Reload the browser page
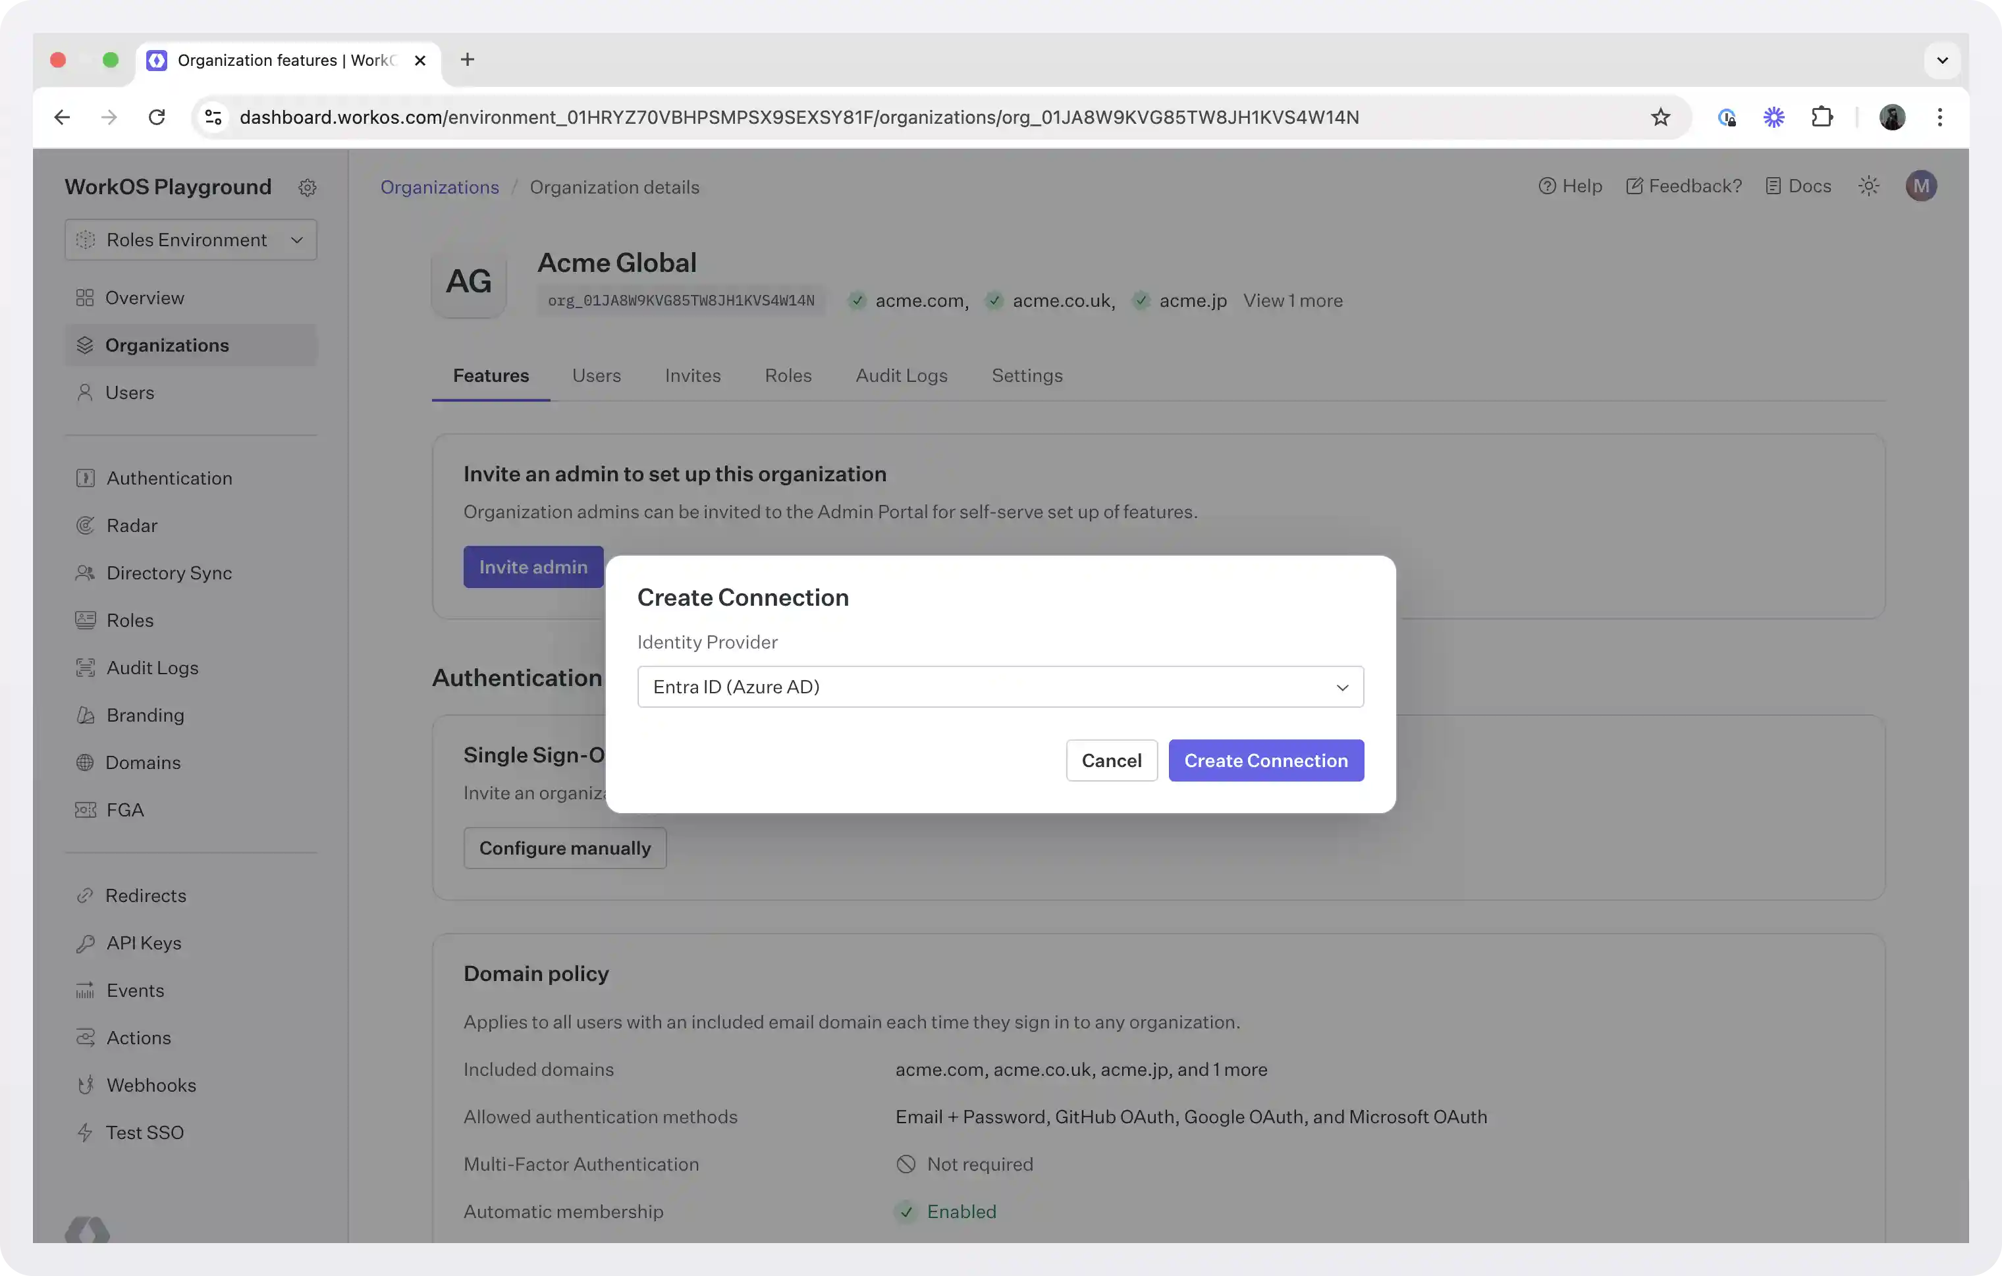 156,117
